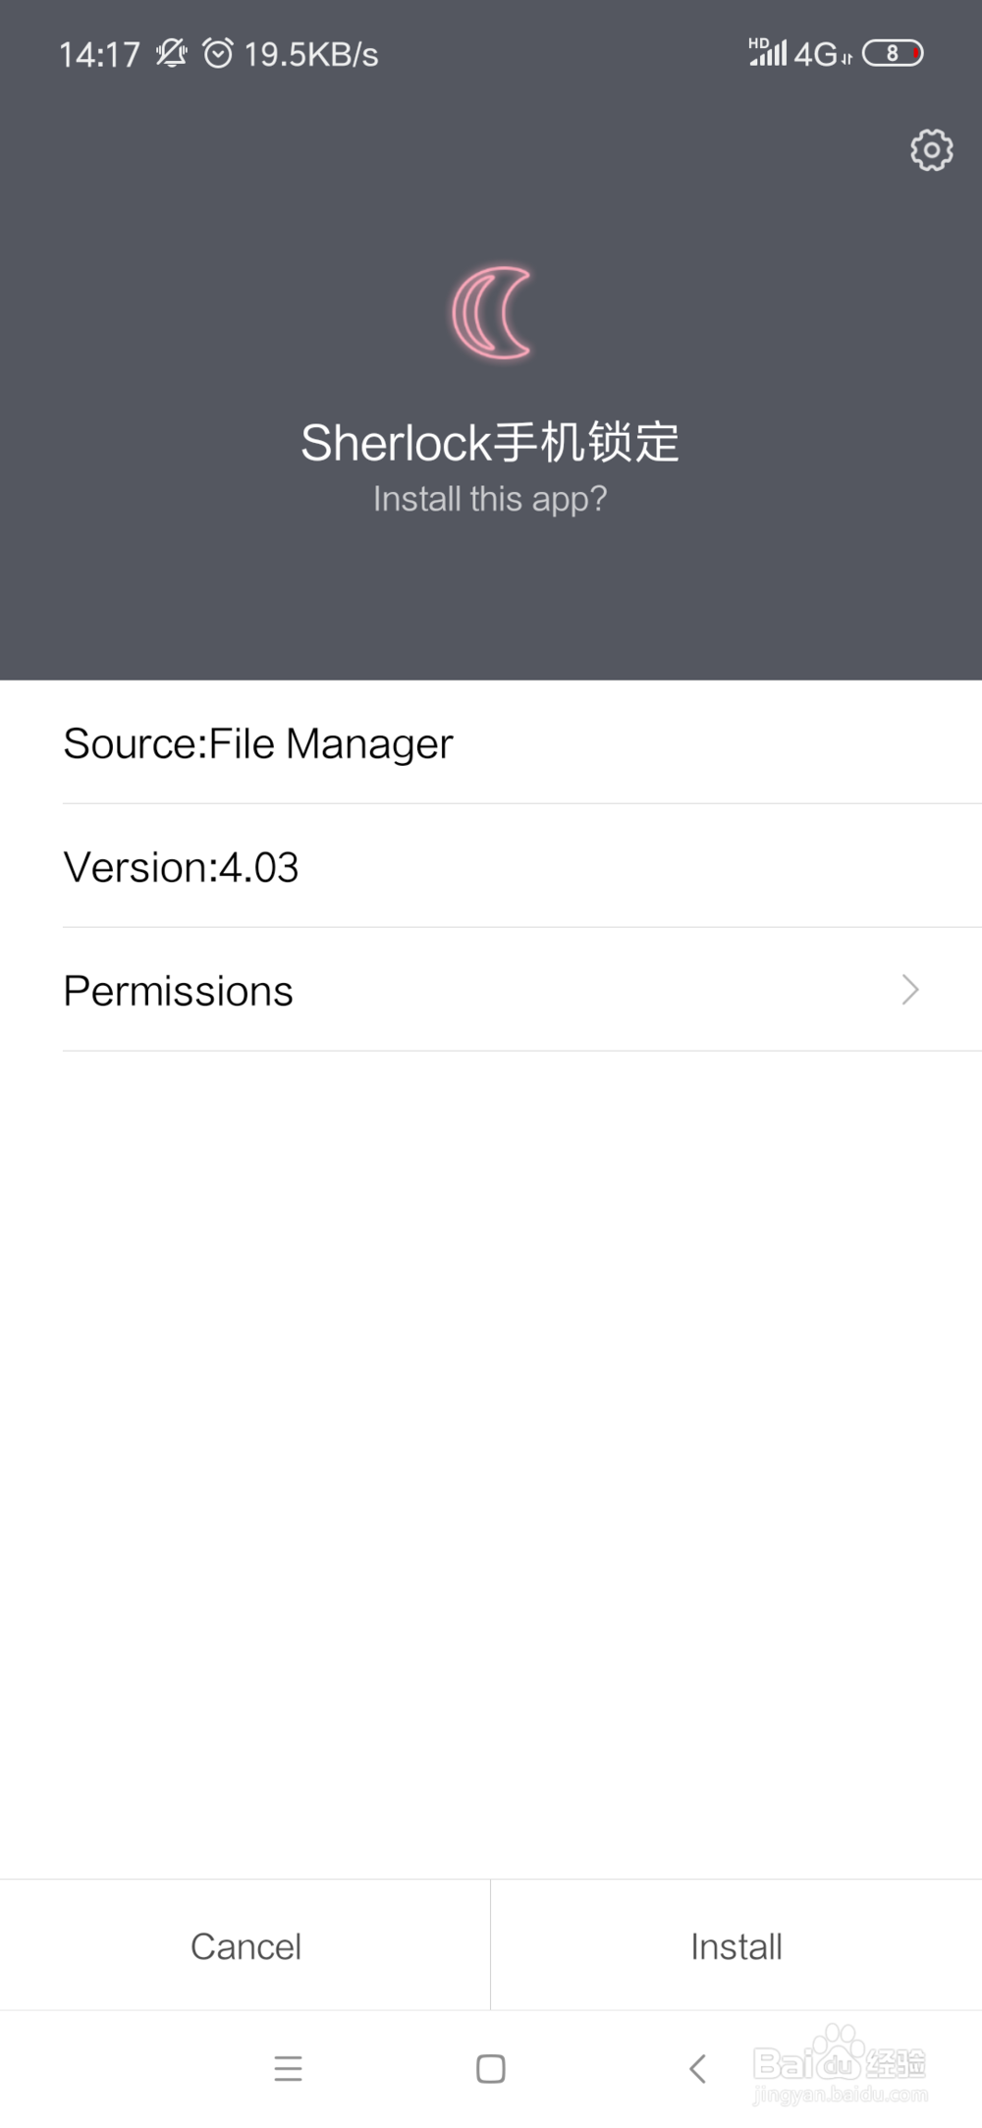
Task: Open installer settings gear icon
Action: pyautogui.click(x=931, y=150)
